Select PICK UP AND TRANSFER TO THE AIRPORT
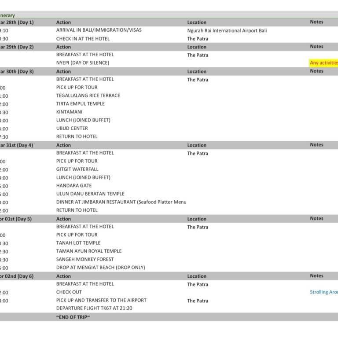 101,301
